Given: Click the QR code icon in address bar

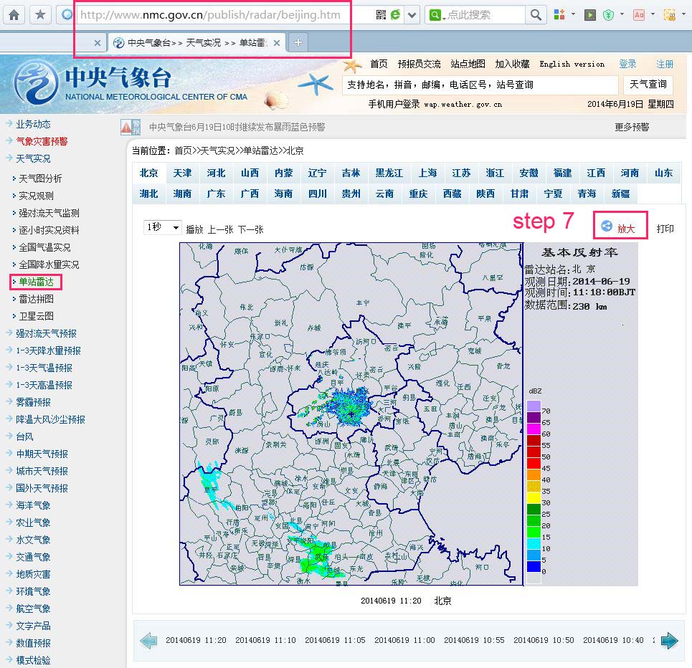Looking at the screenshot, I should [x=381, y=15].
